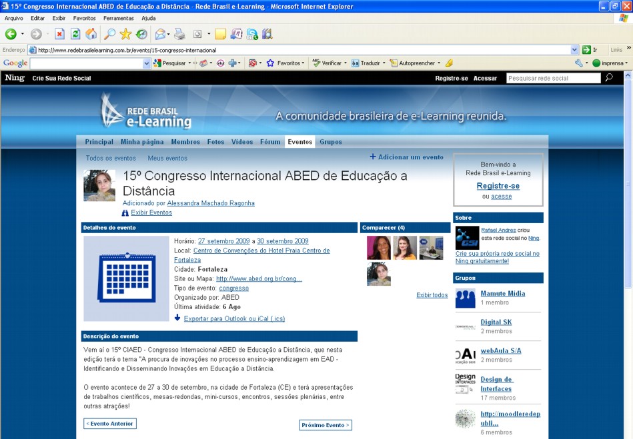Click the Mail envelope icon
Image resolution: width=633 pixels, height=439 pixels.
pos(160,34)
